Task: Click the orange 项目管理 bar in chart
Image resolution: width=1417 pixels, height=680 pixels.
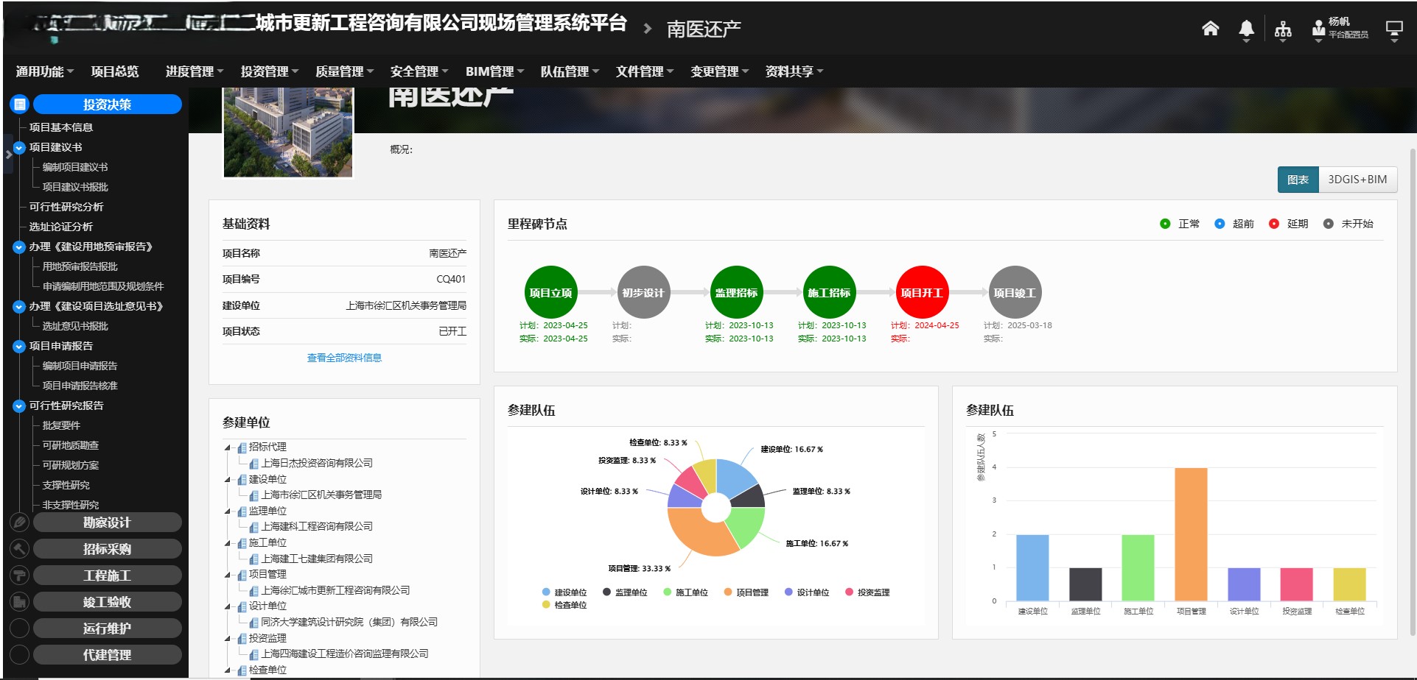Action: click(x=1191, y=534)
